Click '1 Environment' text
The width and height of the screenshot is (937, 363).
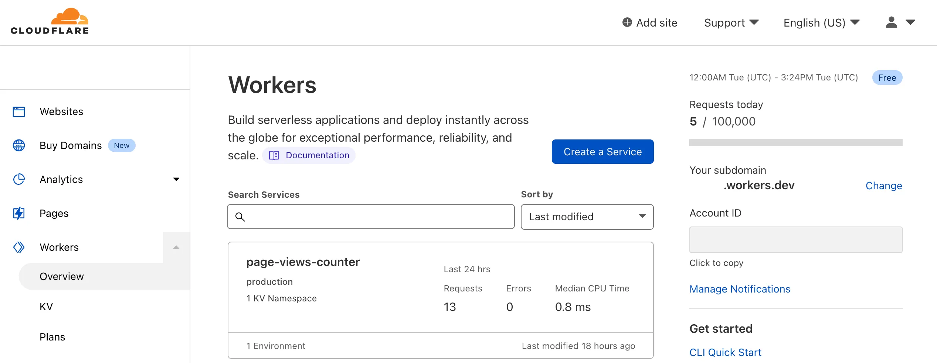point(276,346)
